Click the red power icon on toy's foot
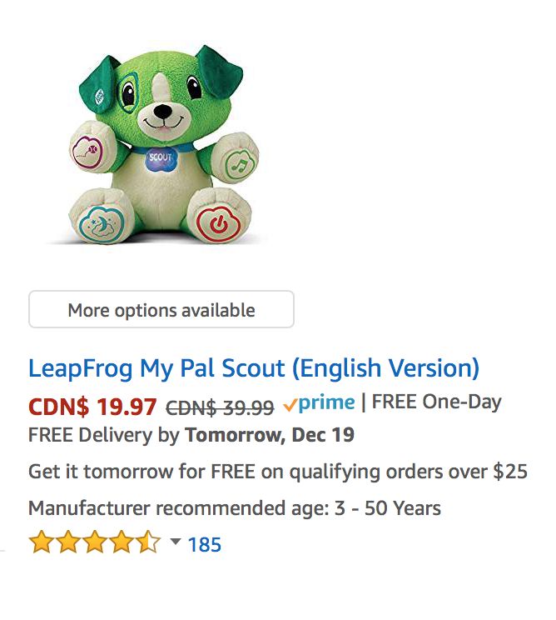This screenshot has width=556, height=620. click(218, 224)
